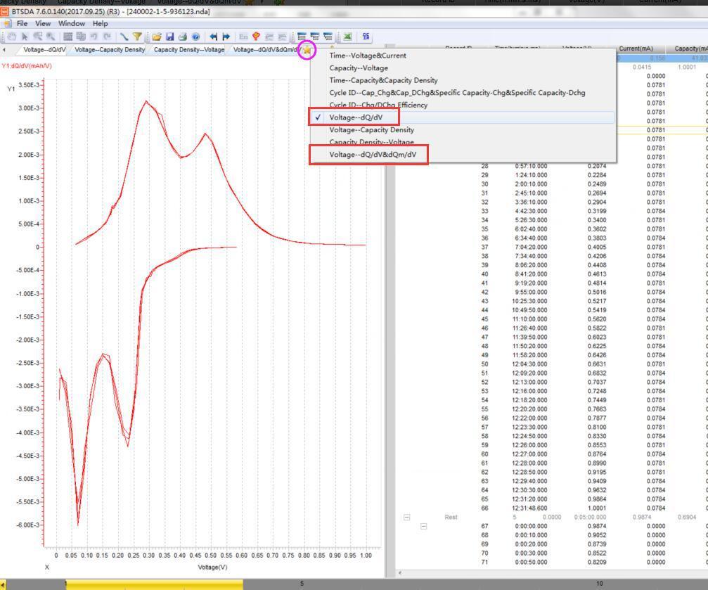
Task: Open the File menu
Action: tap(22, 23)
